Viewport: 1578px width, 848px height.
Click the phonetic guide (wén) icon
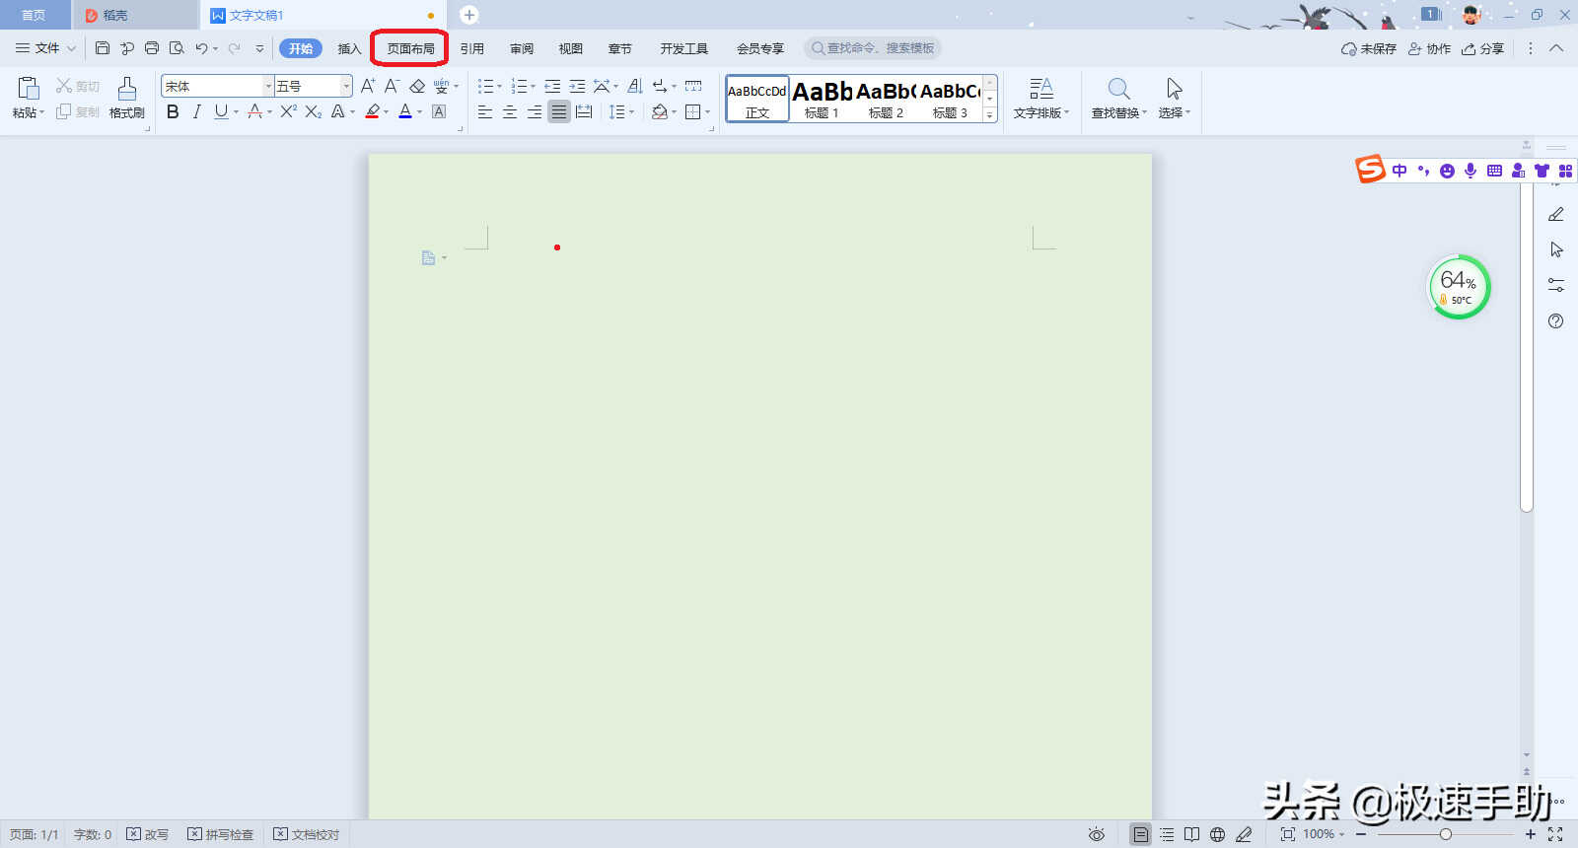pyautogui.click(x=441, y=86)
